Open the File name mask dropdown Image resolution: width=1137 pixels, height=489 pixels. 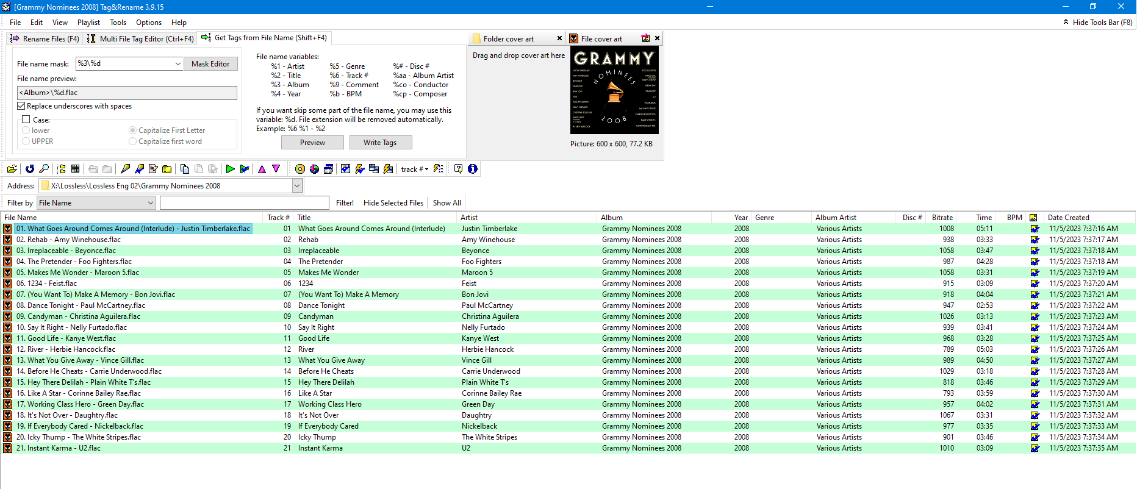coord(178,63)
